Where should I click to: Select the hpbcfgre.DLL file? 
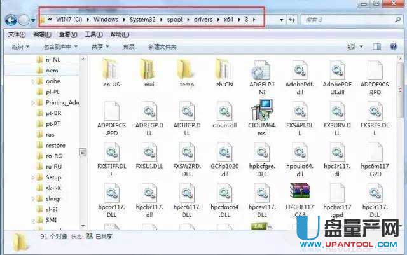(x=261, y=153)
